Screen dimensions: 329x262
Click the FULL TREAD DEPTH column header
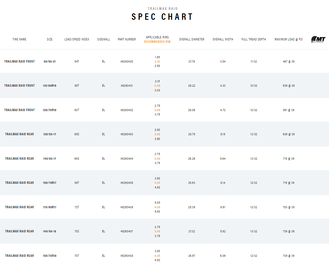[x=253, y=40]
